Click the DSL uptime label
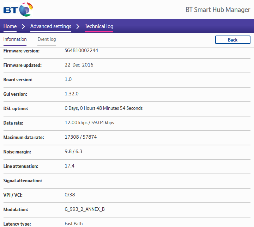This screenshot has width=254, height=227. [16, 108]
